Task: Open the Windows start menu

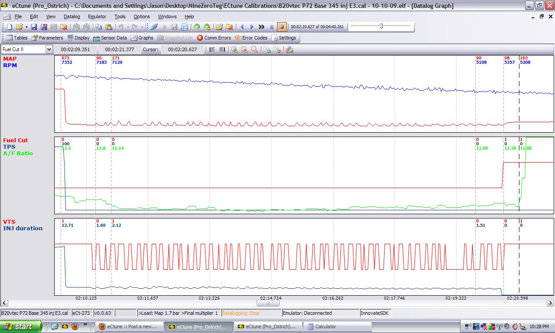Action: (x=21, y=326)
